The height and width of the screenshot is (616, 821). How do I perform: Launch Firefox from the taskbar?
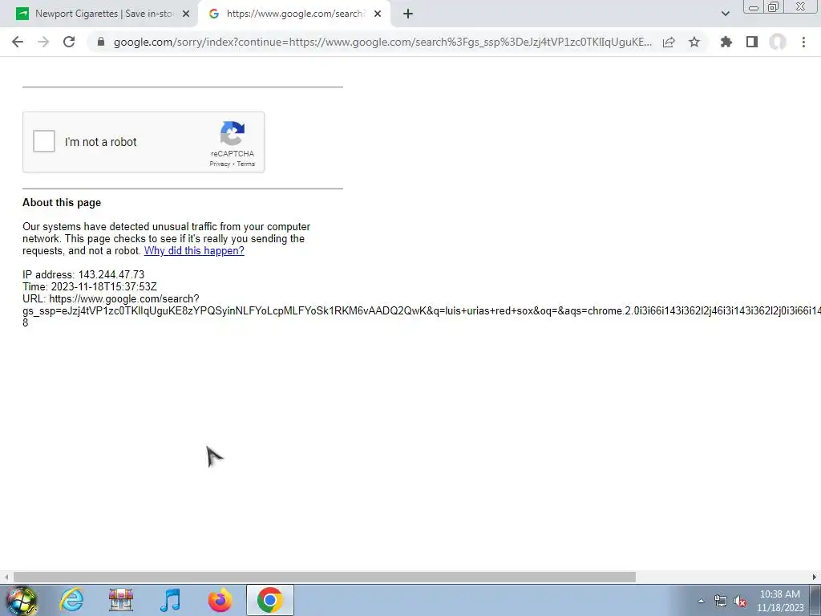click(220, 600)
